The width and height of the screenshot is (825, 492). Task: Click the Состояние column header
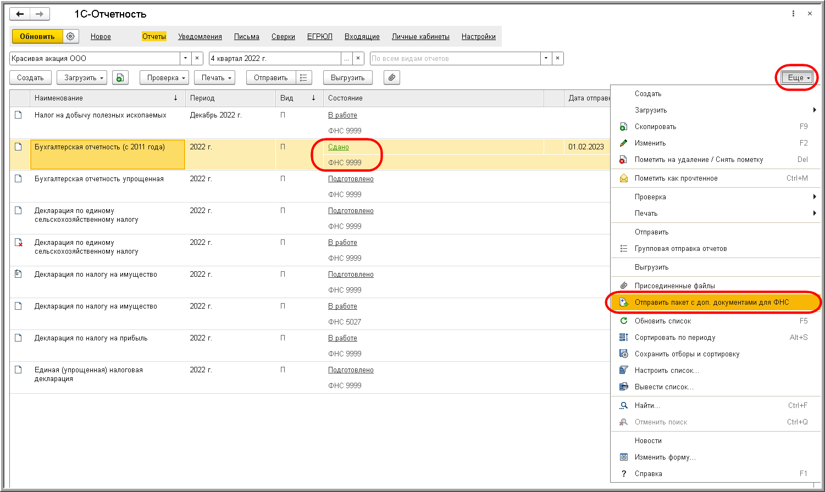[433, 98]
